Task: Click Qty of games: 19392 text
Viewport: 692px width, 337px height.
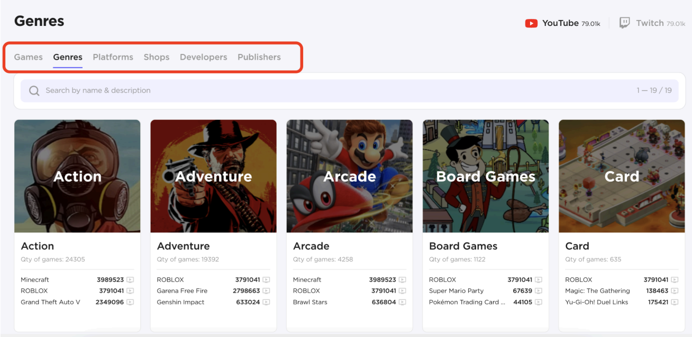Action: coord(188,259)
